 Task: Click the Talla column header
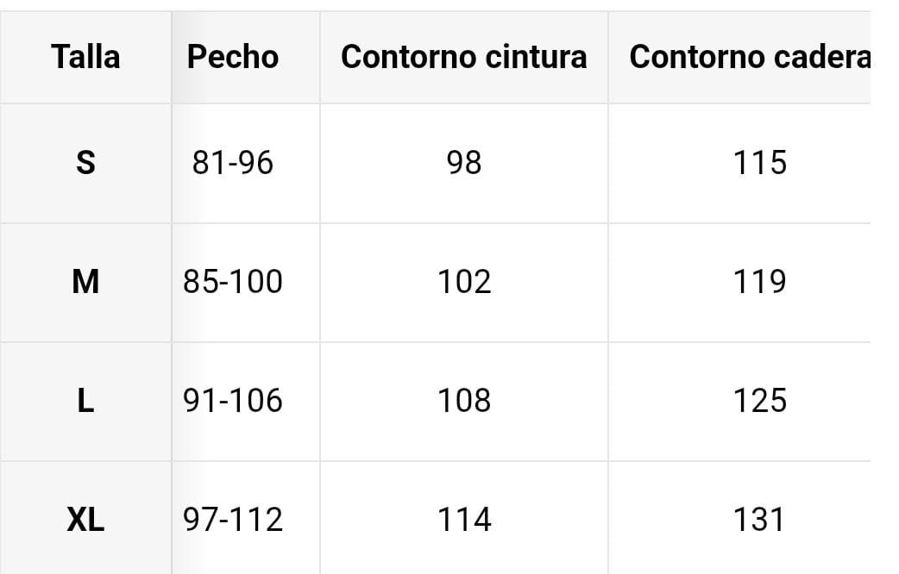pyautogui.click(x=85, y=57)
